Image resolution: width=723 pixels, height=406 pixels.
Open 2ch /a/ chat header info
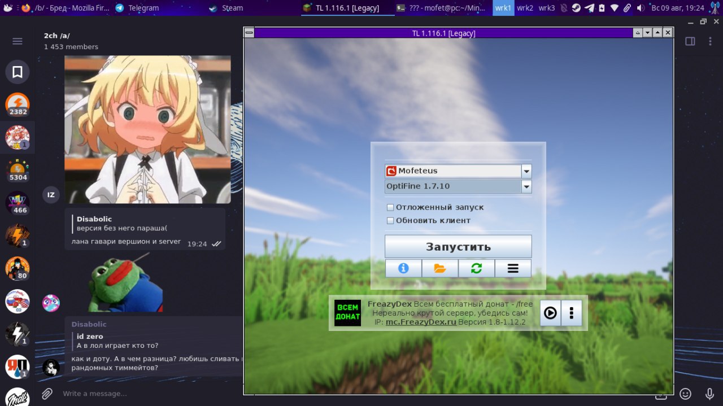tap(71, 41)
